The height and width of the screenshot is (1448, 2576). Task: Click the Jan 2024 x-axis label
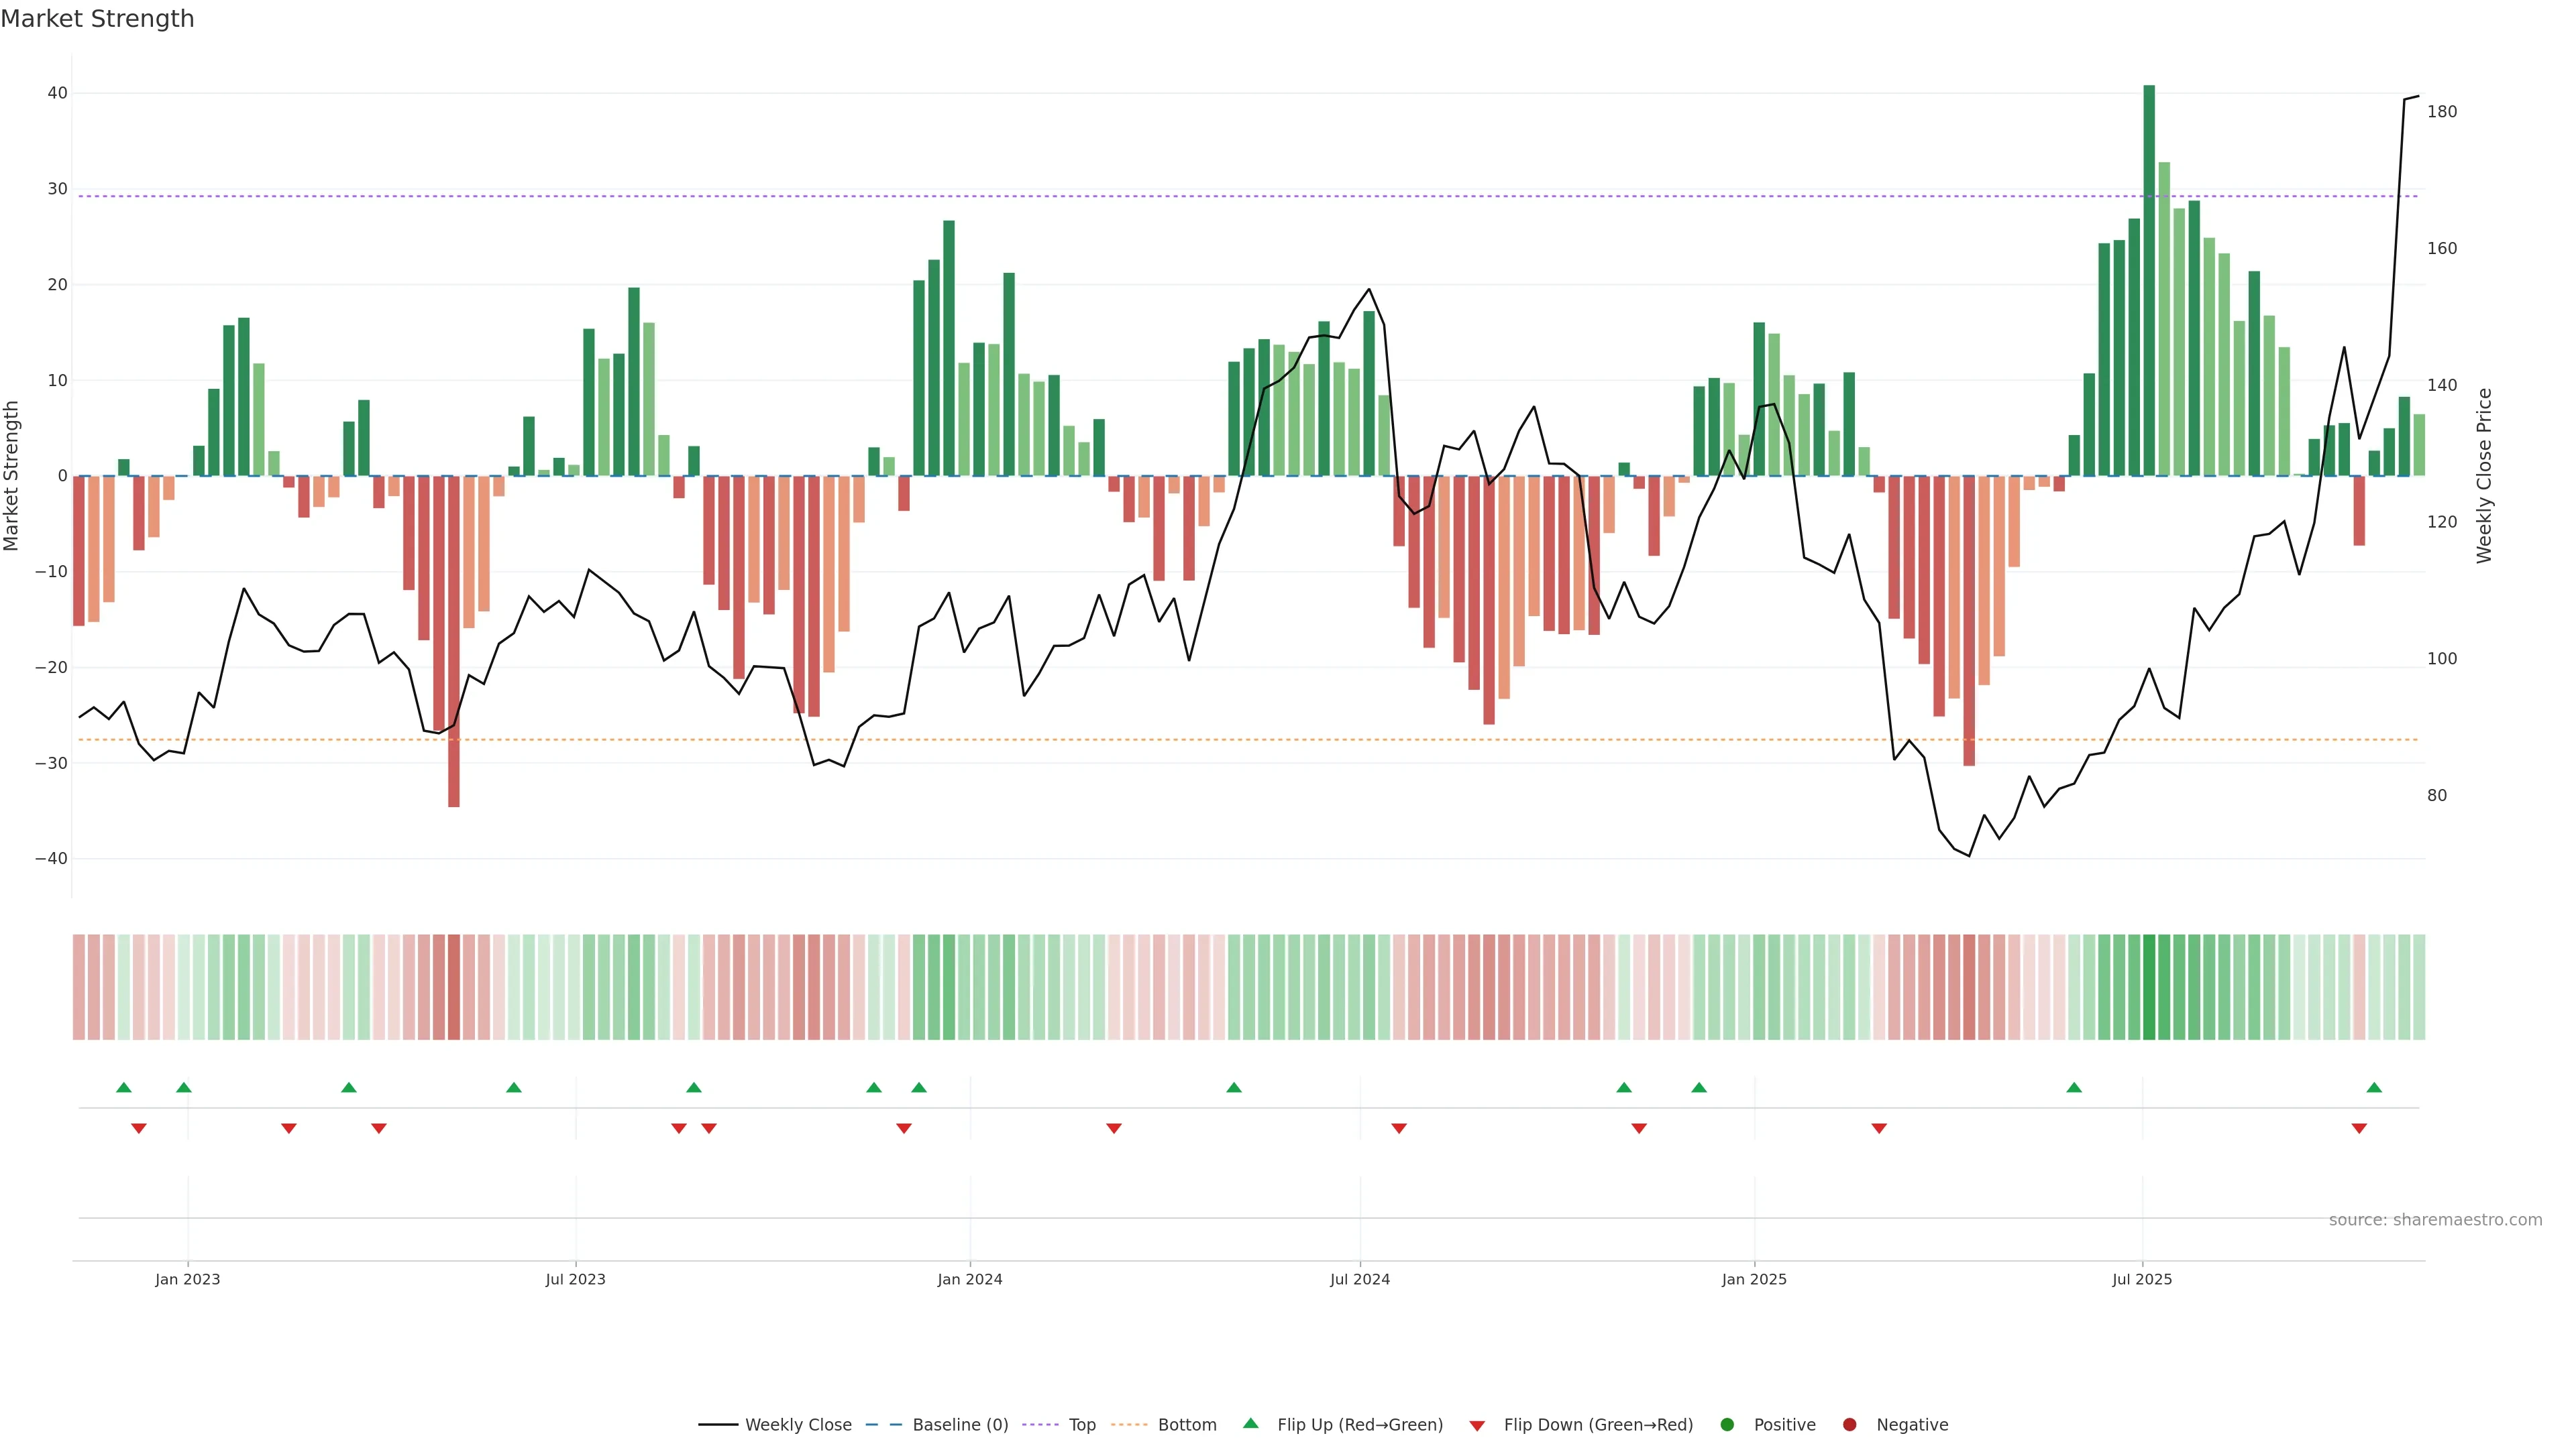969,1279
